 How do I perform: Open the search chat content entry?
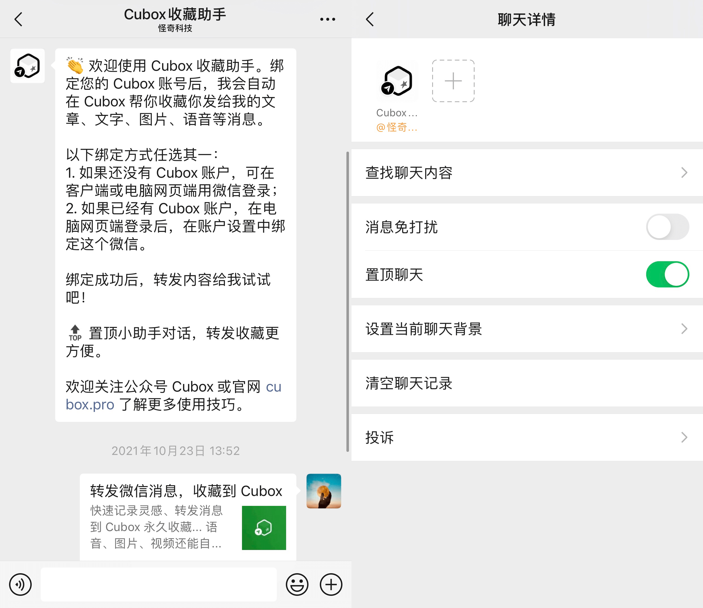(409, 173)
